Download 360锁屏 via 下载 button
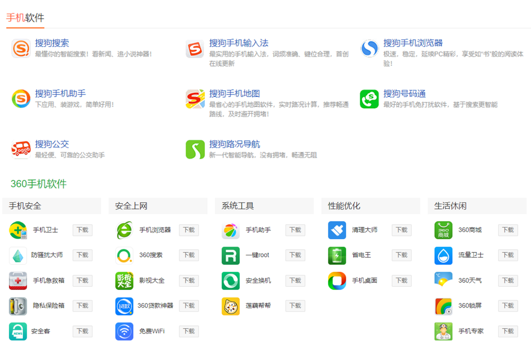The height and width of the screenshot is (357, 531). [508, 306]
